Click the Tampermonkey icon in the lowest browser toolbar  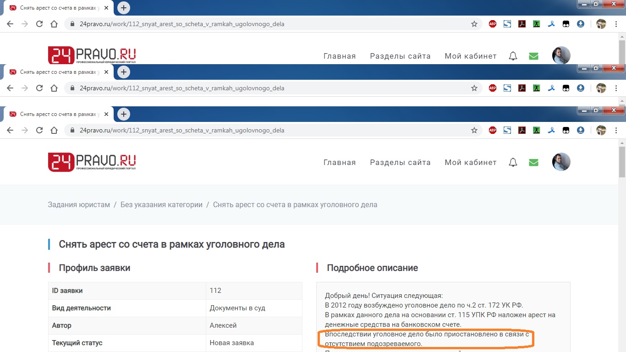coord(566,130)
